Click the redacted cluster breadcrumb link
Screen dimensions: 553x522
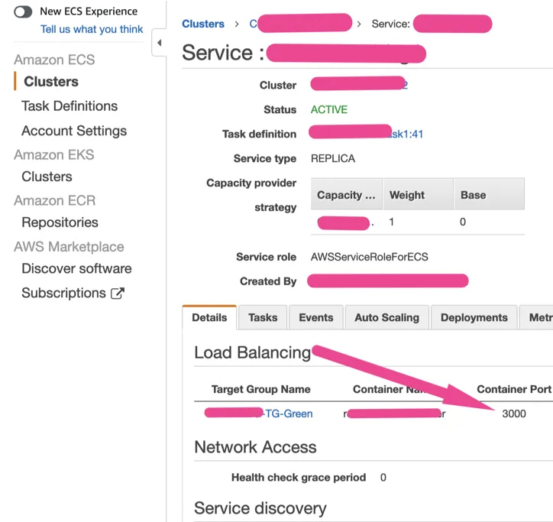tap(301, 23)
